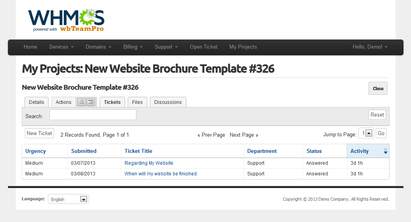Expand the Billing menu
This screenshot has height=222, width=411.
[x=133, y=47]
